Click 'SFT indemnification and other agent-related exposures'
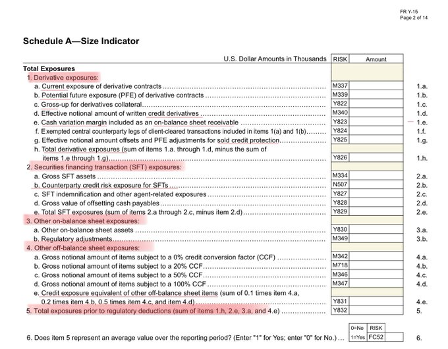Screen dimensions: 448x349 pyautogui.click(x=124, y=194)
